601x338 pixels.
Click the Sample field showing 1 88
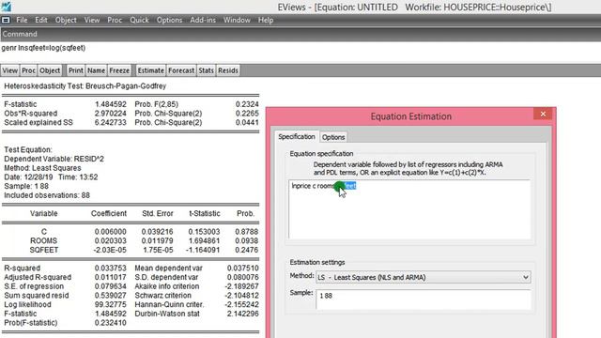coord(424,300)
